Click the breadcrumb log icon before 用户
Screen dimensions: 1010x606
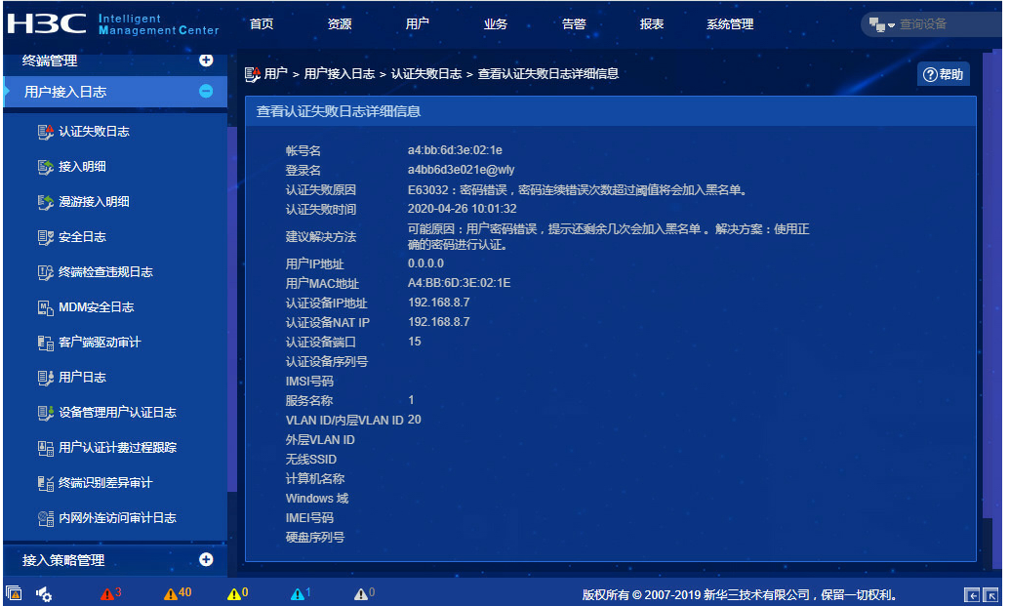253,75
